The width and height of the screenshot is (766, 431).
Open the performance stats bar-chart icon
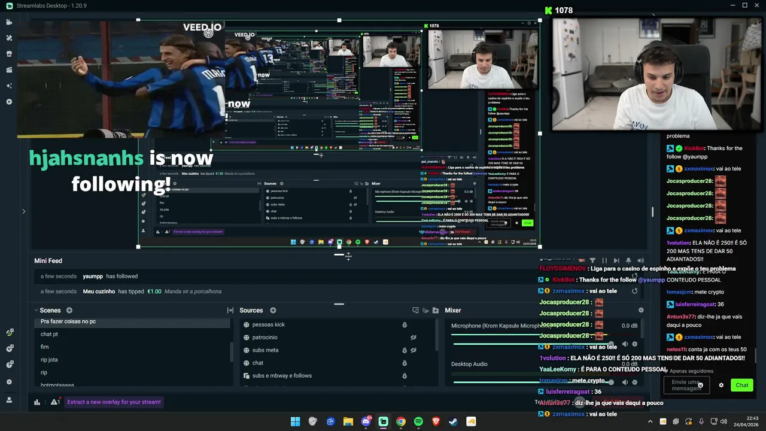pyautogui.click(x=37, y=402)
